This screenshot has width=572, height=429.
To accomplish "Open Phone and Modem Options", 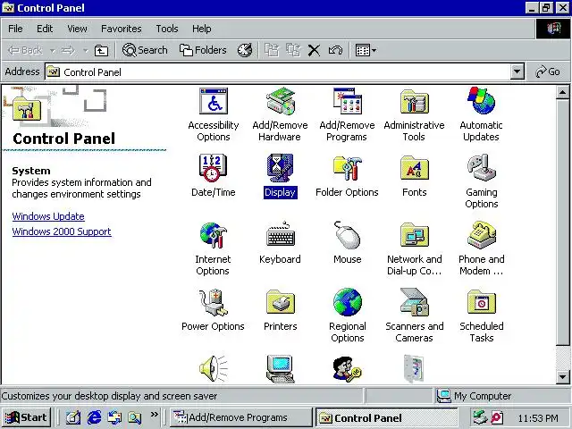I will (481, 248).
